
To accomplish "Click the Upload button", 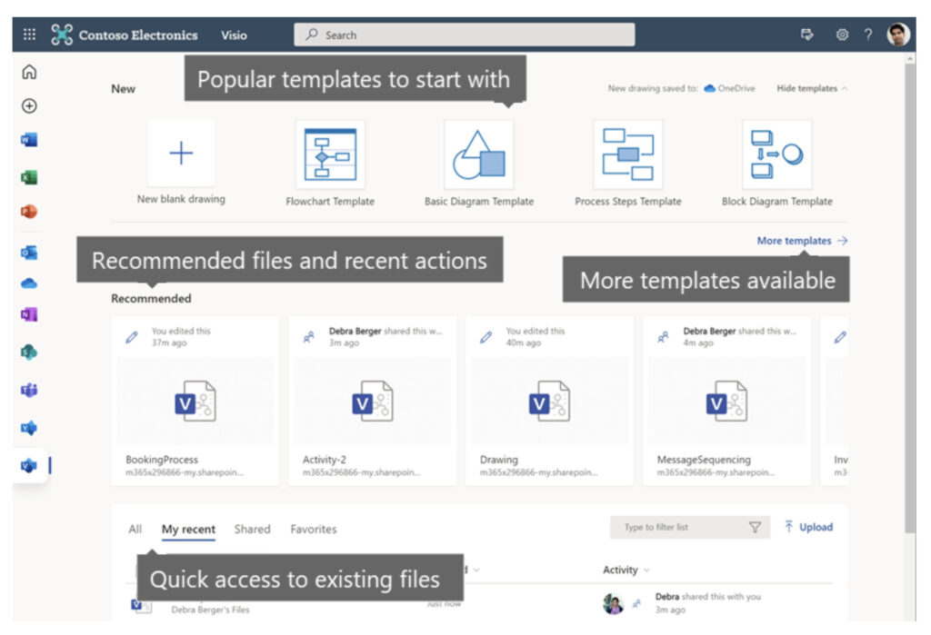I will (x=808, y=527).
